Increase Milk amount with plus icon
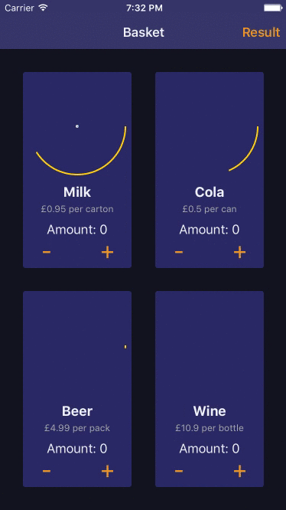This screenshot has height=510, width=286. coord(107,252)
